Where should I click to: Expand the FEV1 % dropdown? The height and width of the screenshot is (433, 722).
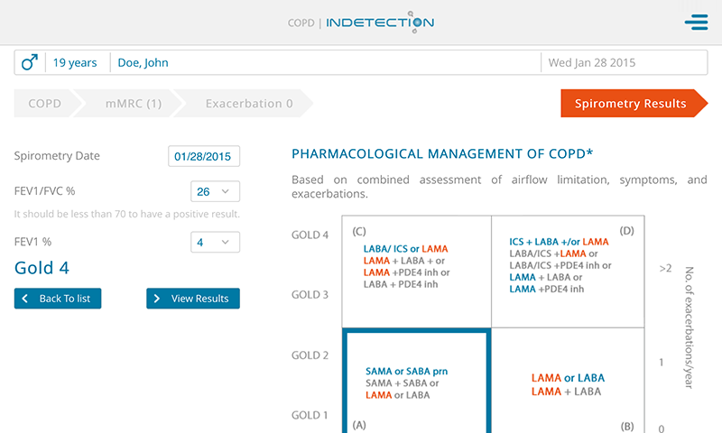click(216, 243)
